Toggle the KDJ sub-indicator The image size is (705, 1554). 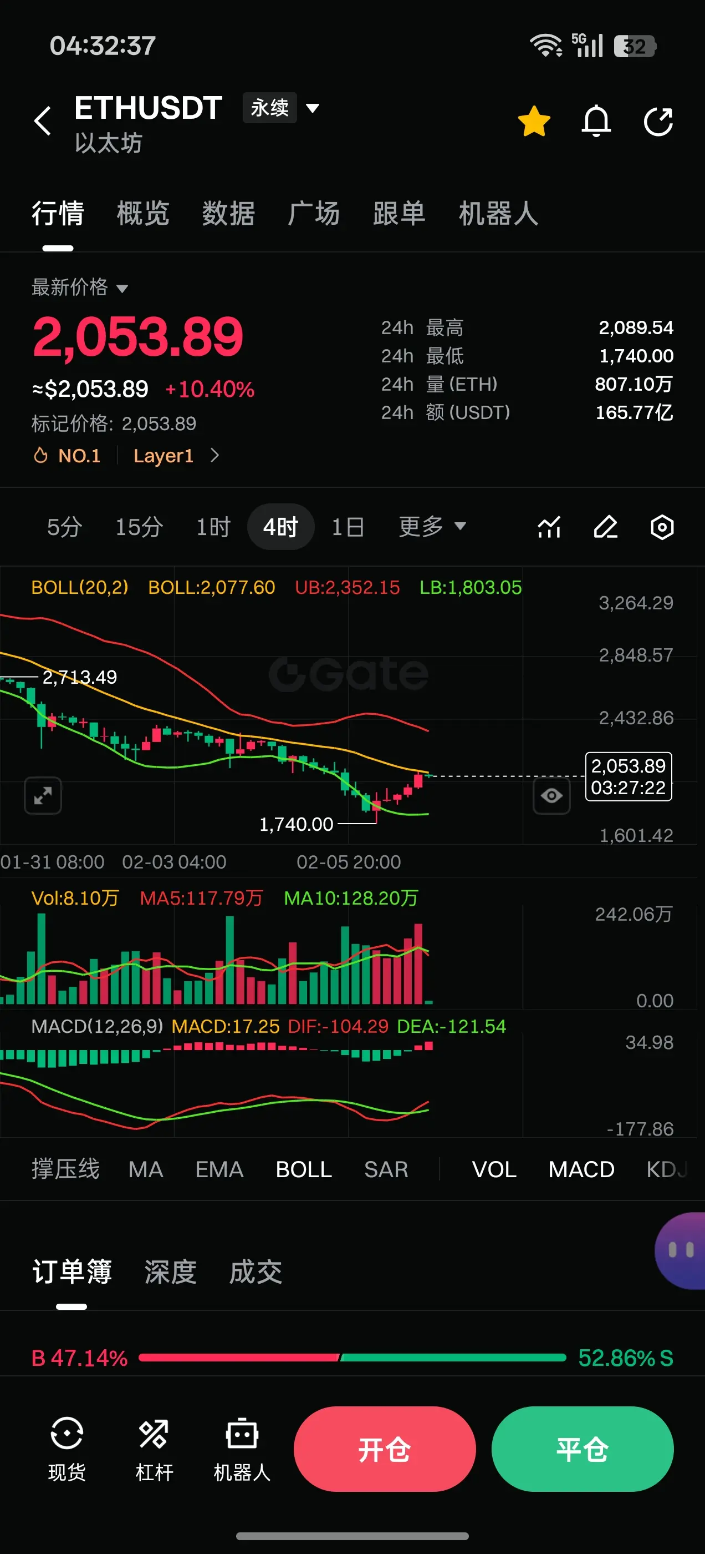667,1169
